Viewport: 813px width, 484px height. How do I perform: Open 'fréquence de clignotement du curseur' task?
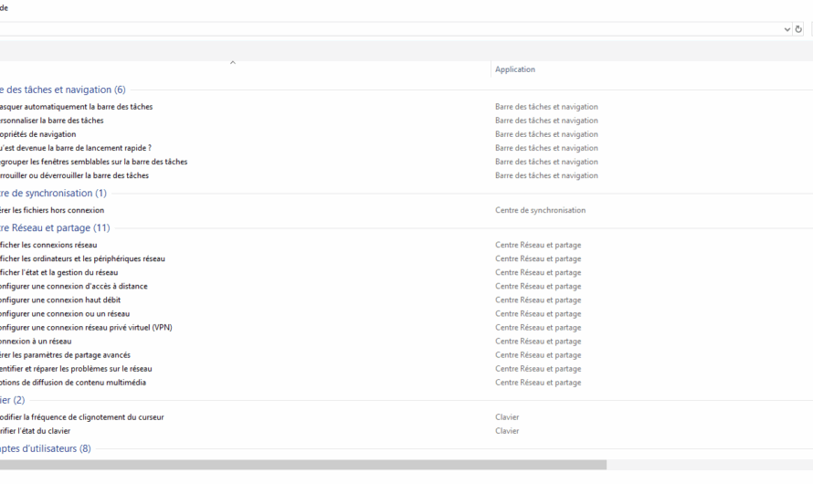(x=83, y=417)
